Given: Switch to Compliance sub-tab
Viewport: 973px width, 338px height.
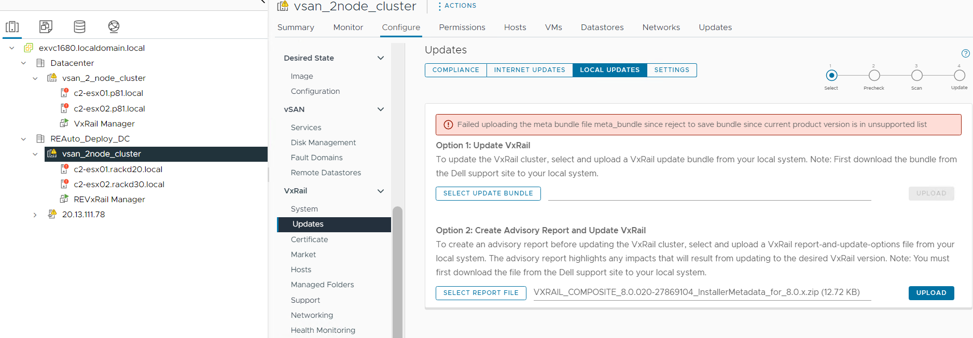Looking at the screenshot, I should point(456,70).
